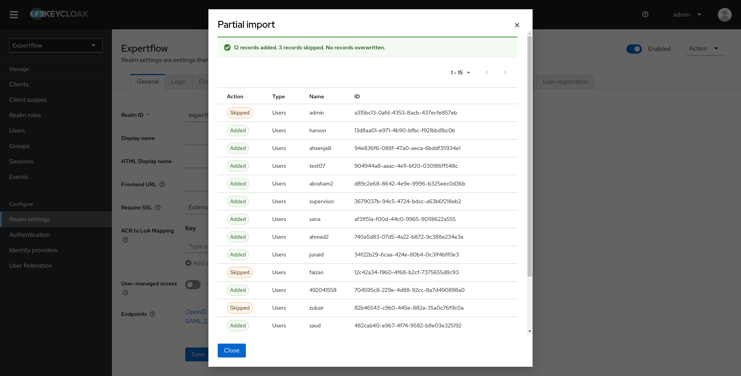Toggle the realm Enabled switch
Screen dimensions: 741x376
(634, 49)
